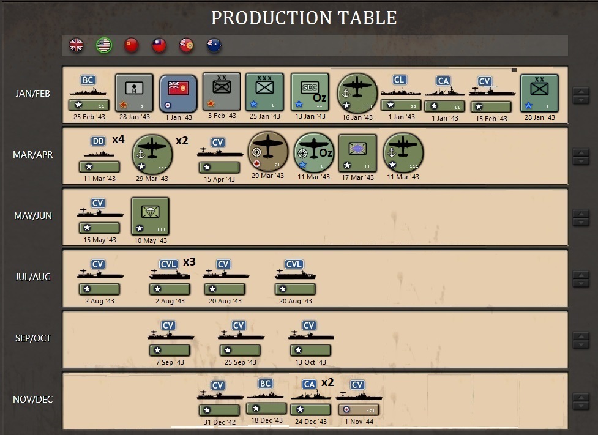The width and height of the screenshot is (598, 435).
Task: Click the JAN/FEB row up arrow
Action: (x=581, y=92)
